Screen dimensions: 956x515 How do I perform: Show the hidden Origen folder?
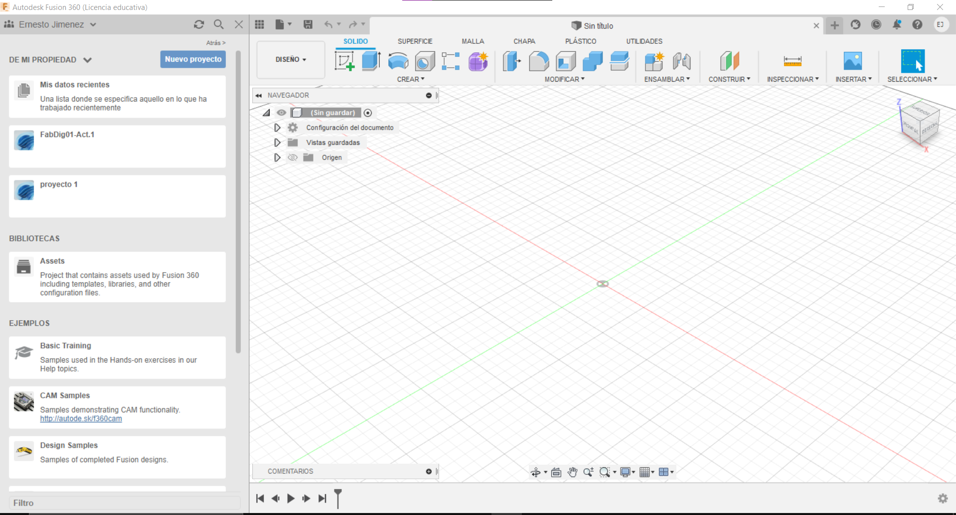[x=293, y=157]
